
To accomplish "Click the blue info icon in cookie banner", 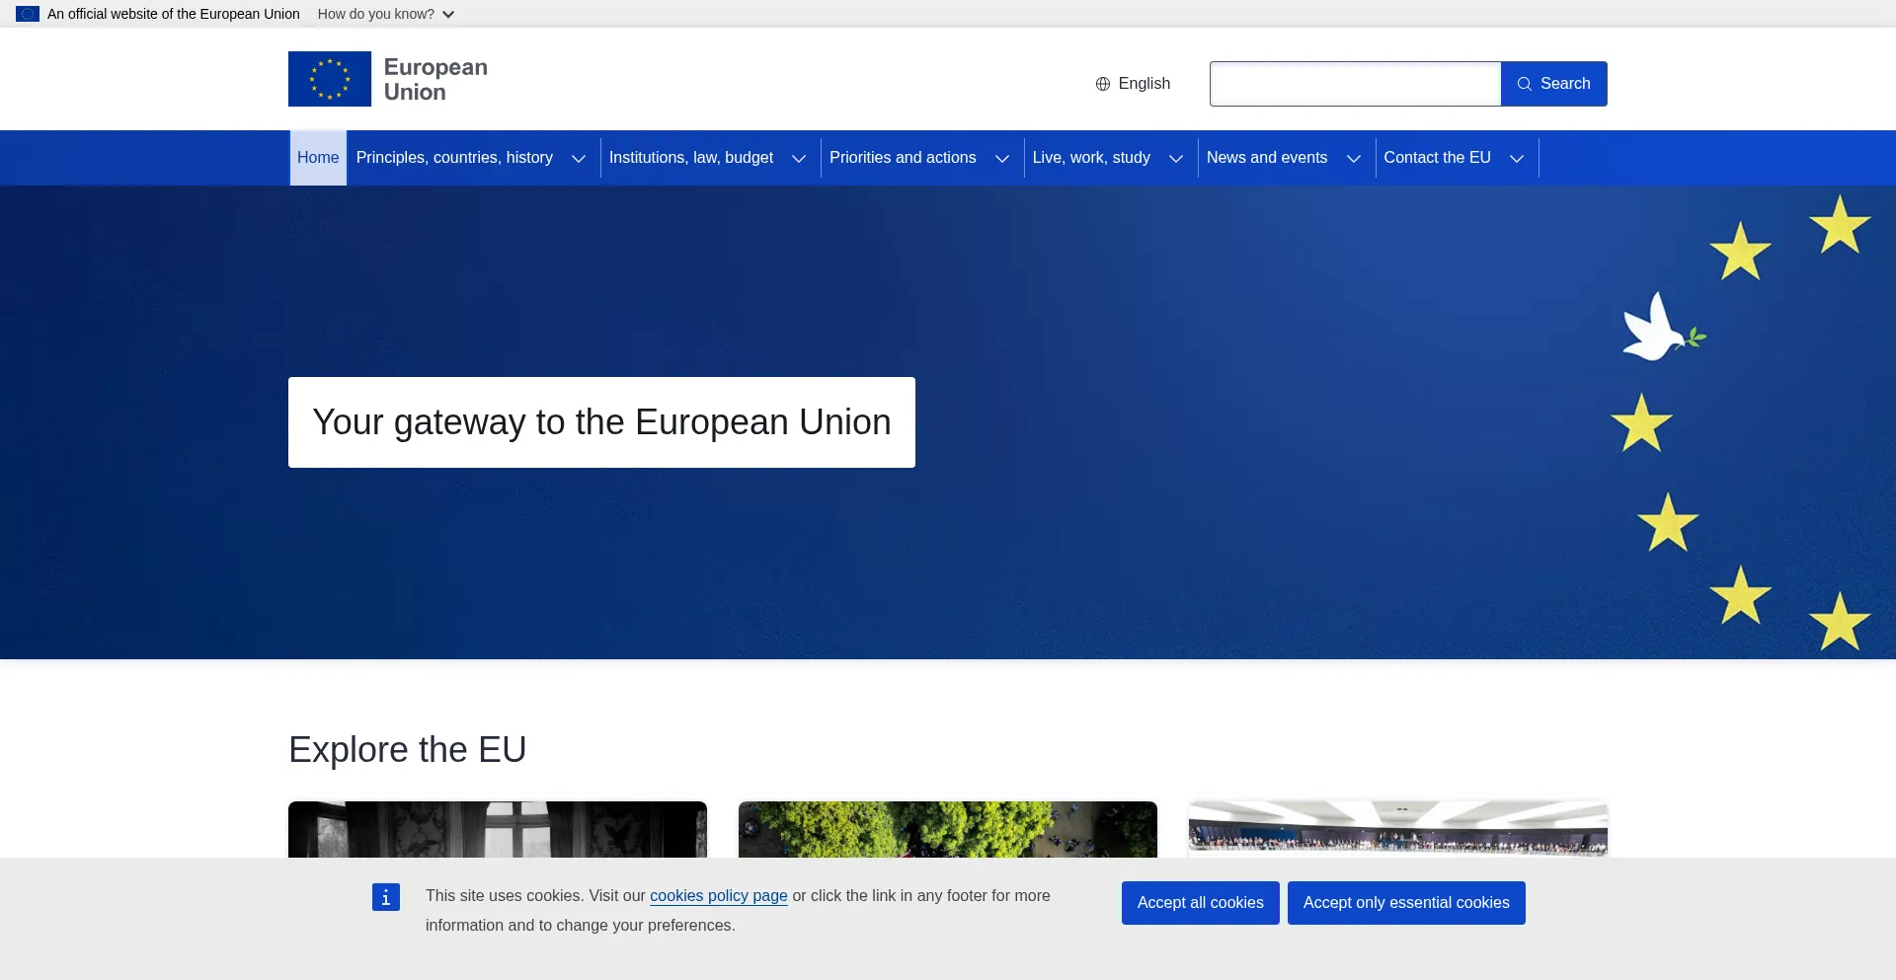I will point(386,897).
